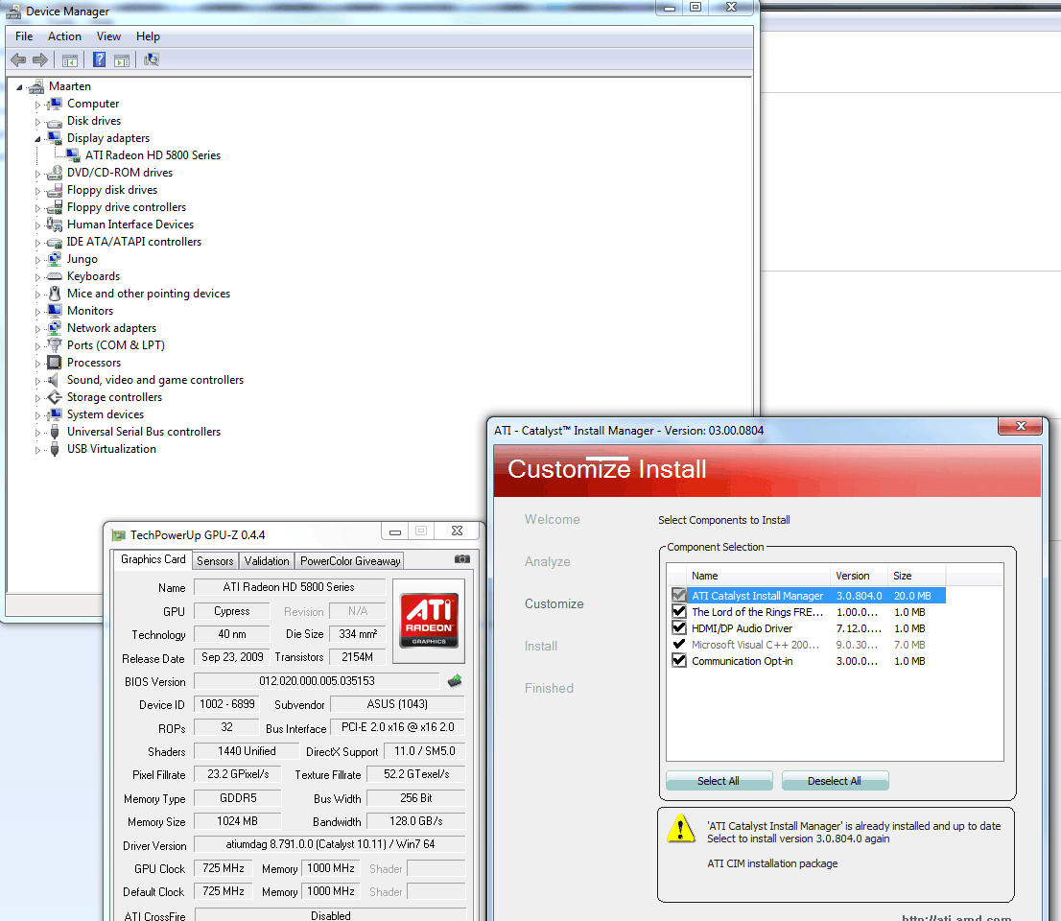
Task: Click the Storage controllers icon
Action: pyautogui.click(x=54, y=397)
